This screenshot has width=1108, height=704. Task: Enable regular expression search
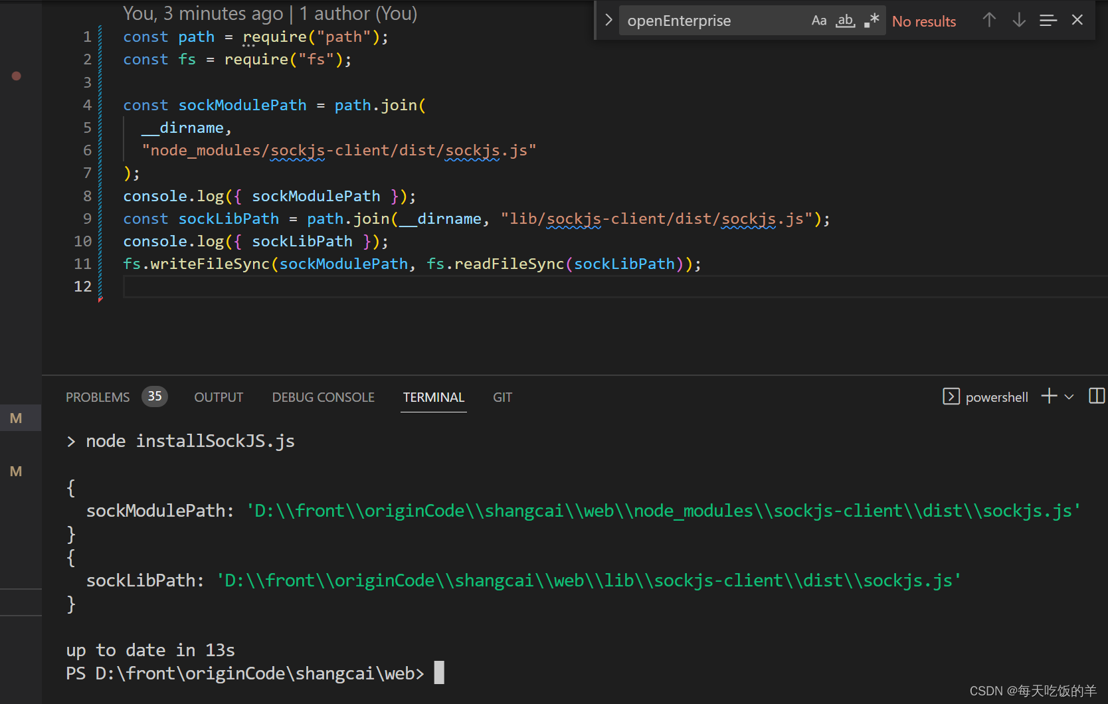(871, 20)
